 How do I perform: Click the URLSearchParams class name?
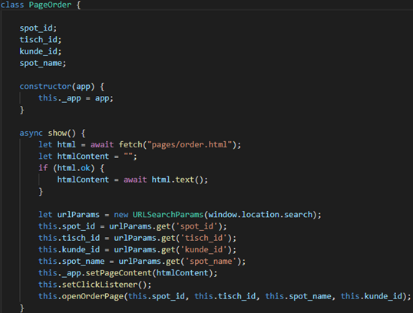pyautogui.click(x=168, y=215)
